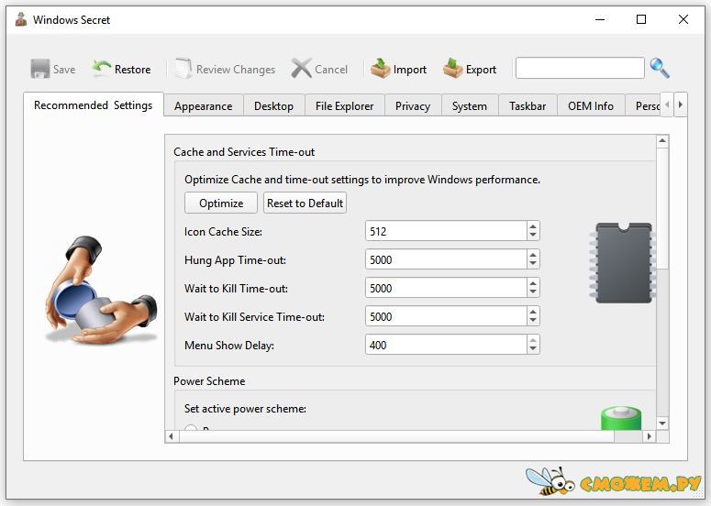The width and height of the screenshot is (711, 506).
Task: Decrease Wait to Kill Service Time-out value
Action: [x=533, y=322]
